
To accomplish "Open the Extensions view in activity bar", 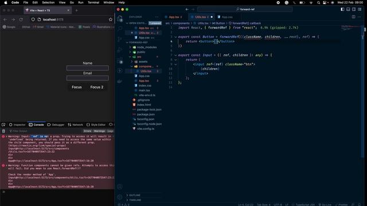I will tap(120, 61).
